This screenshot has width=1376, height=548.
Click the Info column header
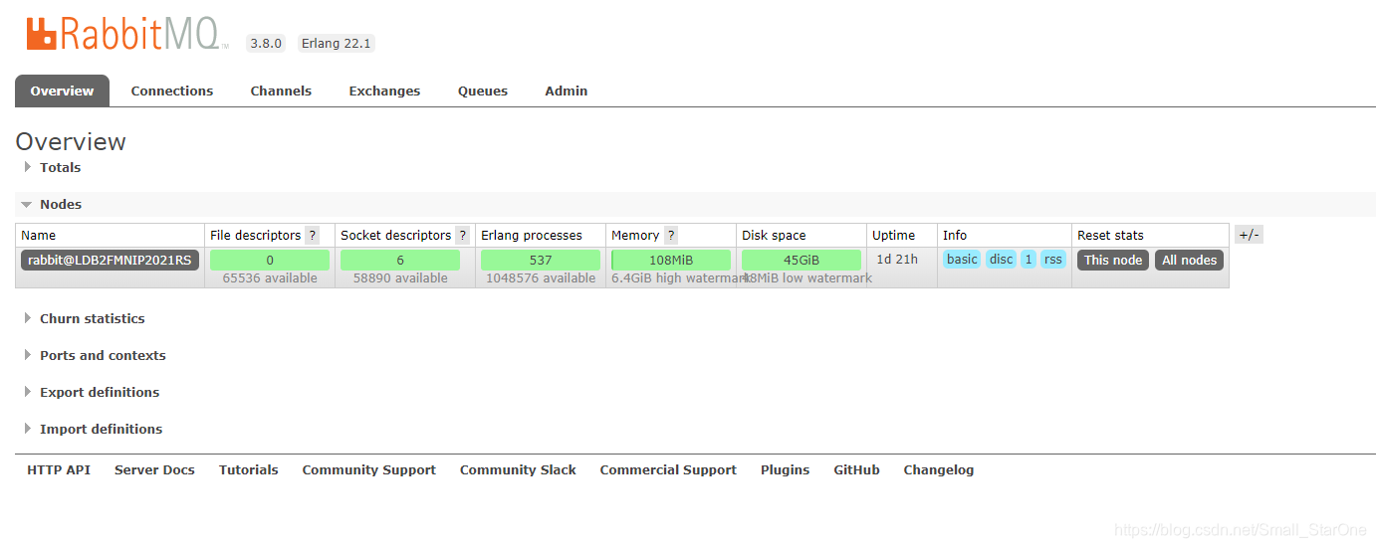coord(955,235)
